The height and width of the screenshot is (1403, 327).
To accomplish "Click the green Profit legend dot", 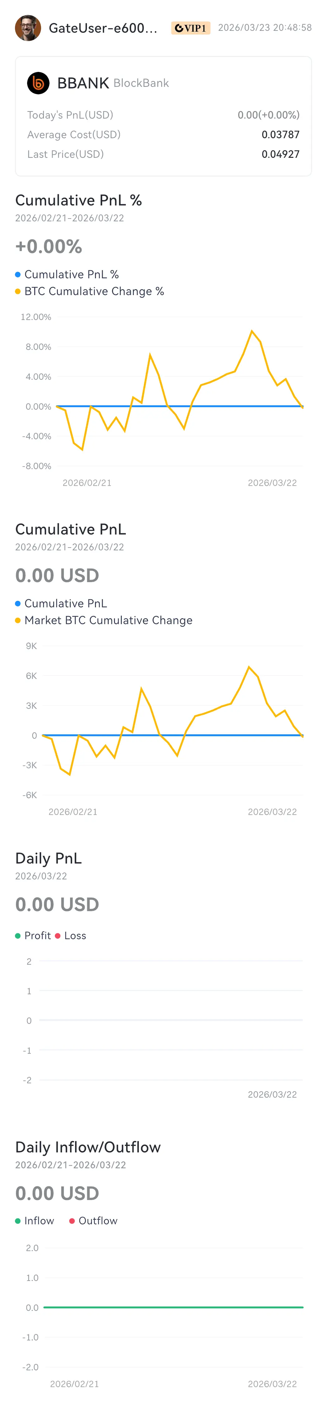I will 18,936.
